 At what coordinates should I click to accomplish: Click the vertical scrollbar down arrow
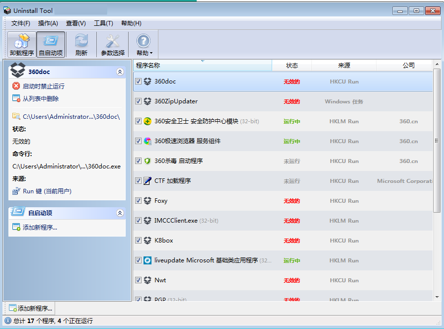click(437, 297)
